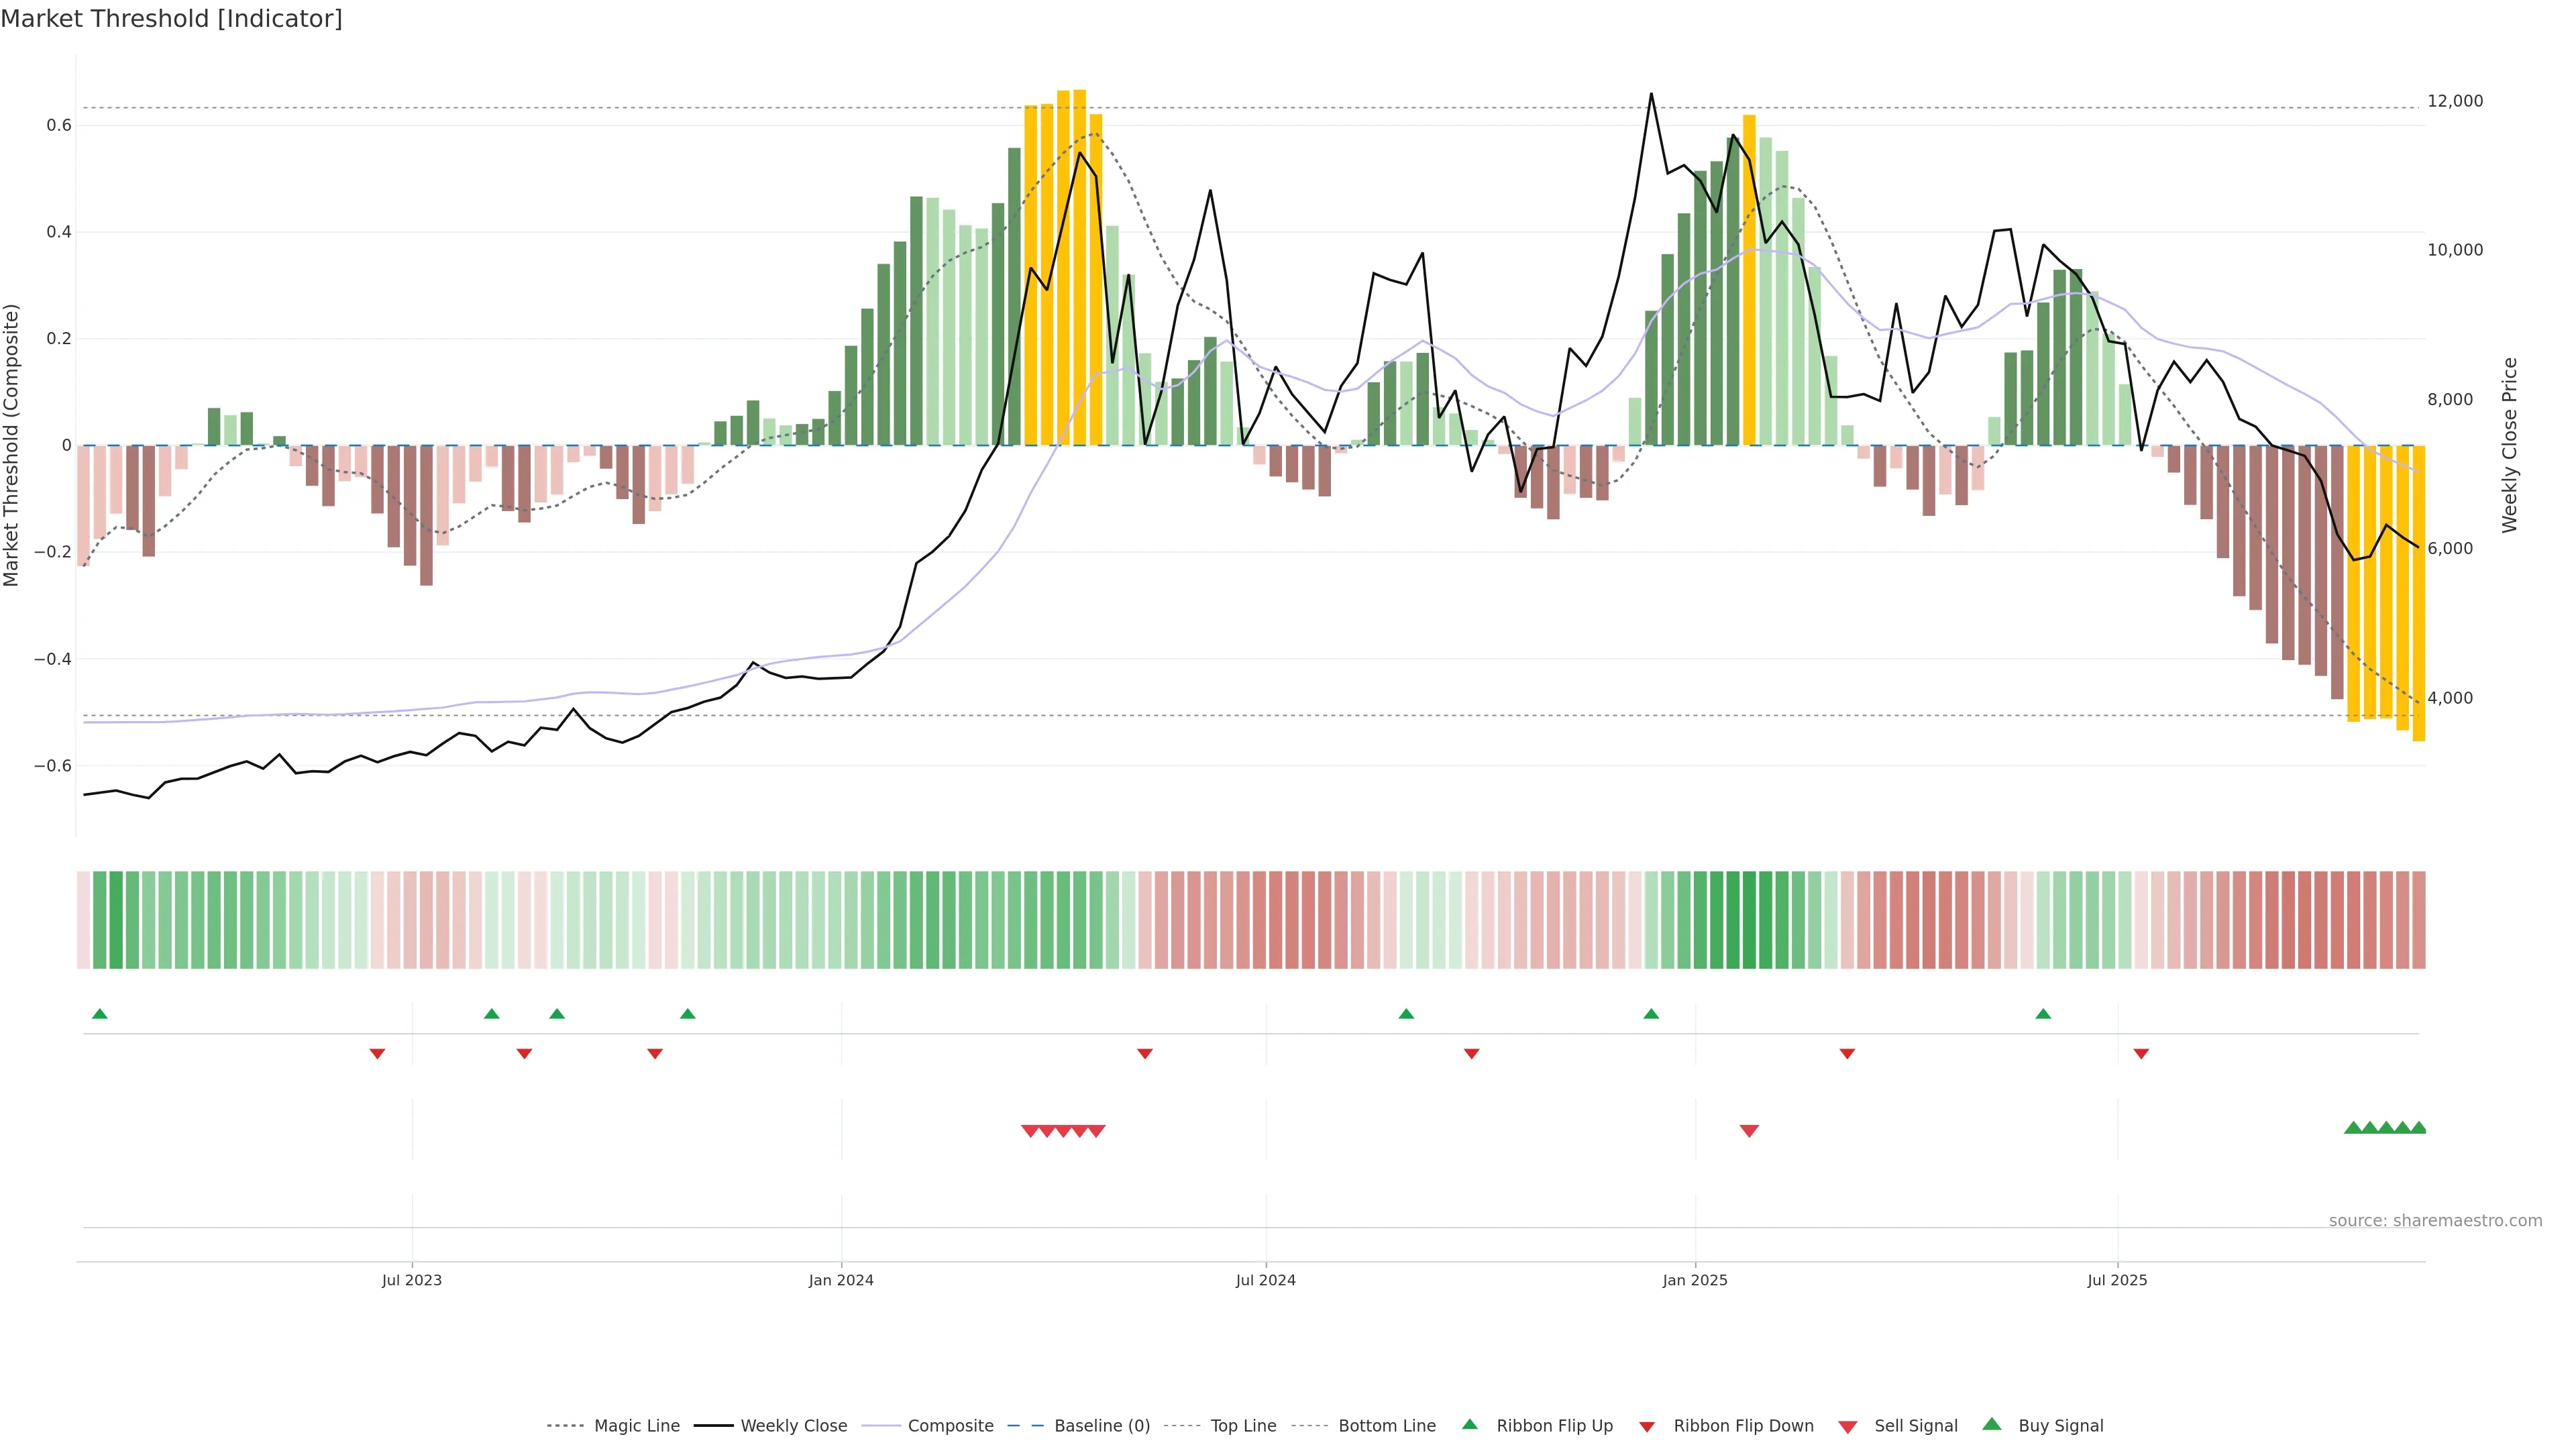Click the Jan 2024 x-axis label
2576x1449 pixels.
click(x=841, y=1280)
